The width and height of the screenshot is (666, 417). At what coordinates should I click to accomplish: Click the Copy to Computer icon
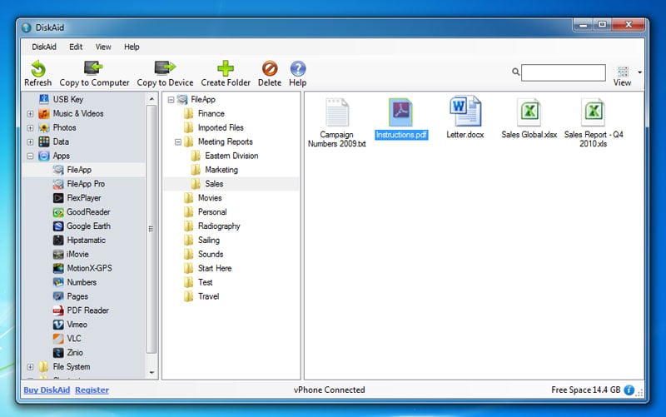point(93,68)
